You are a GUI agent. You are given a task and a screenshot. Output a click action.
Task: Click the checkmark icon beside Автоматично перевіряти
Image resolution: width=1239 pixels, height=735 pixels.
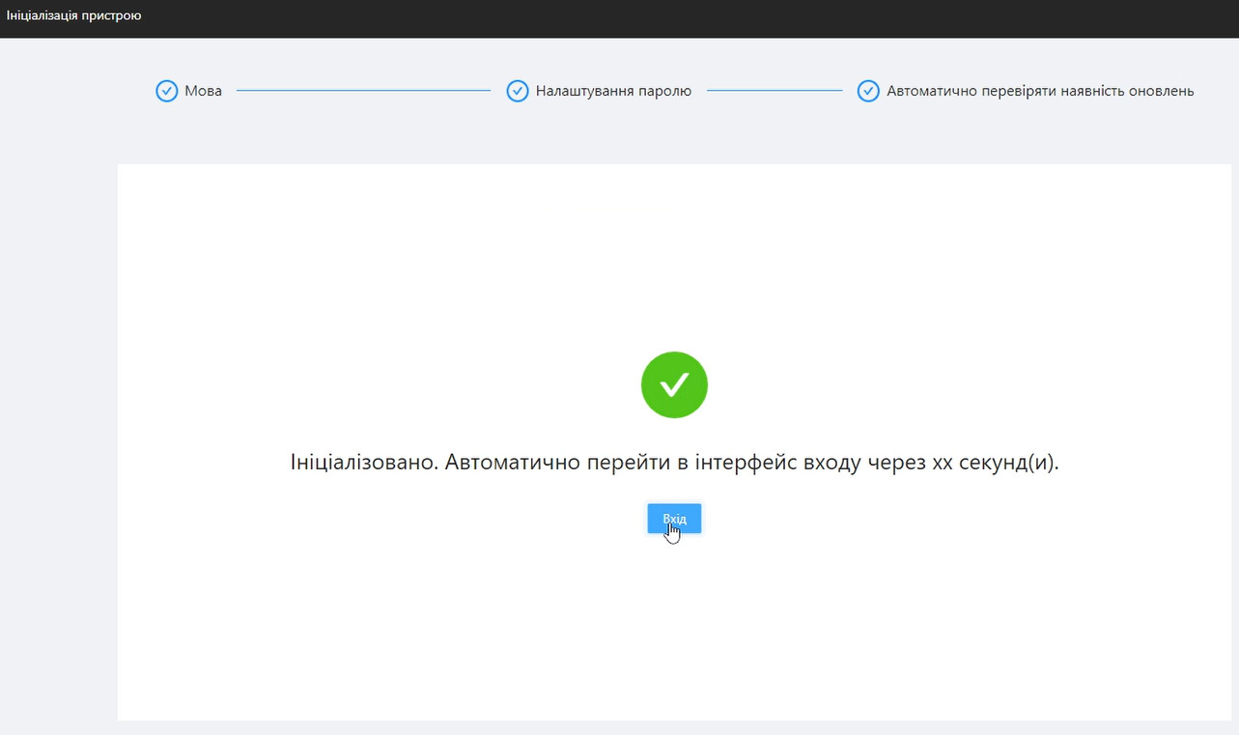(x=868, y=91)
